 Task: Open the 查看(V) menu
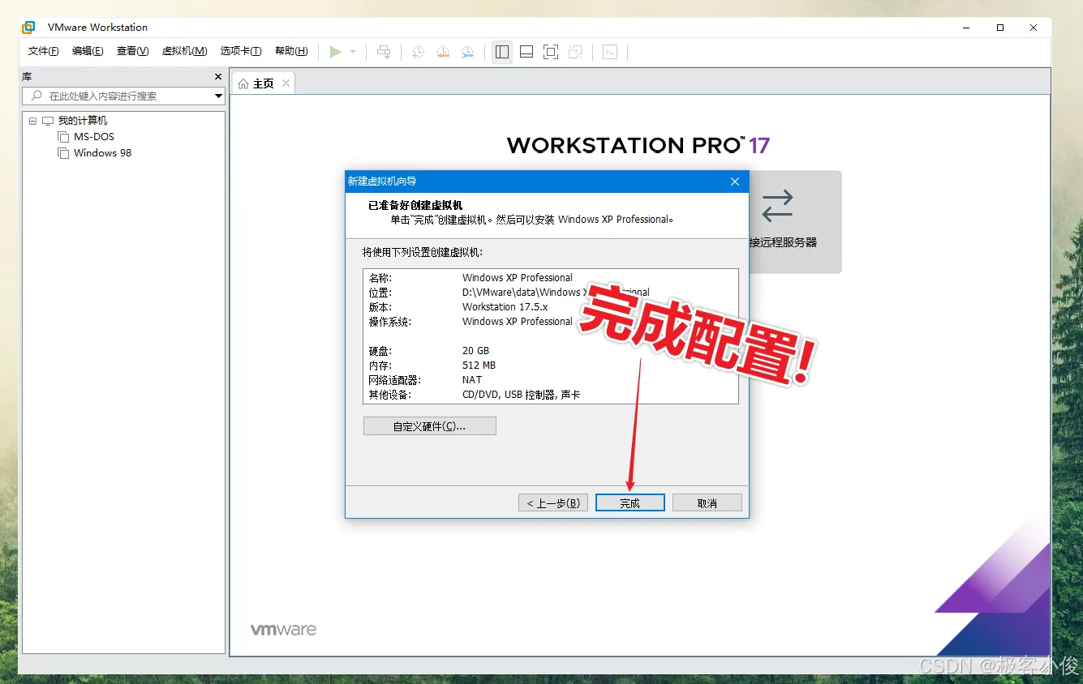coord(133,51)
